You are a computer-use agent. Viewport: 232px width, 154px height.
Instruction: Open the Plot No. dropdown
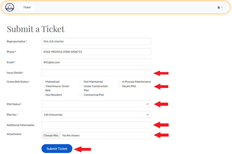[x=96, y=115]
